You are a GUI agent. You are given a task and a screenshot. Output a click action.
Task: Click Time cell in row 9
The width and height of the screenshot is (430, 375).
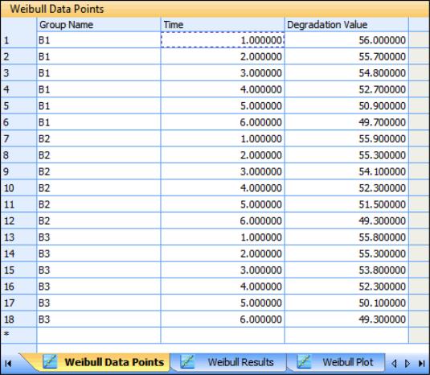click(x=223, y=171)
